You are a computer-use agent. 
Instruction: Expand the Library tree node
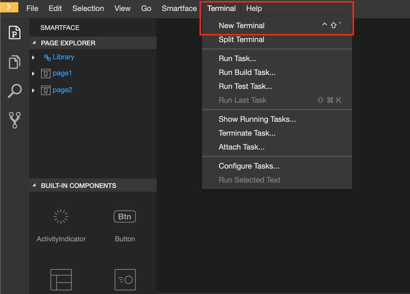pyautogui.click(x=33, y=57)
